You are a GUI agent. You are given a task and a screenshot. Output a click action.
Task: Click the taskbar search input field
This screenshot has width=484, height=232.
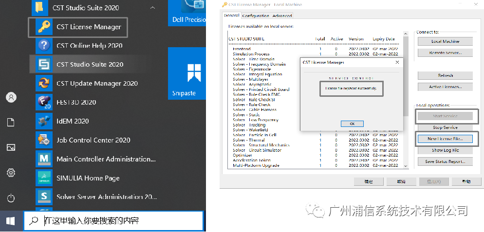coord(113,221)
